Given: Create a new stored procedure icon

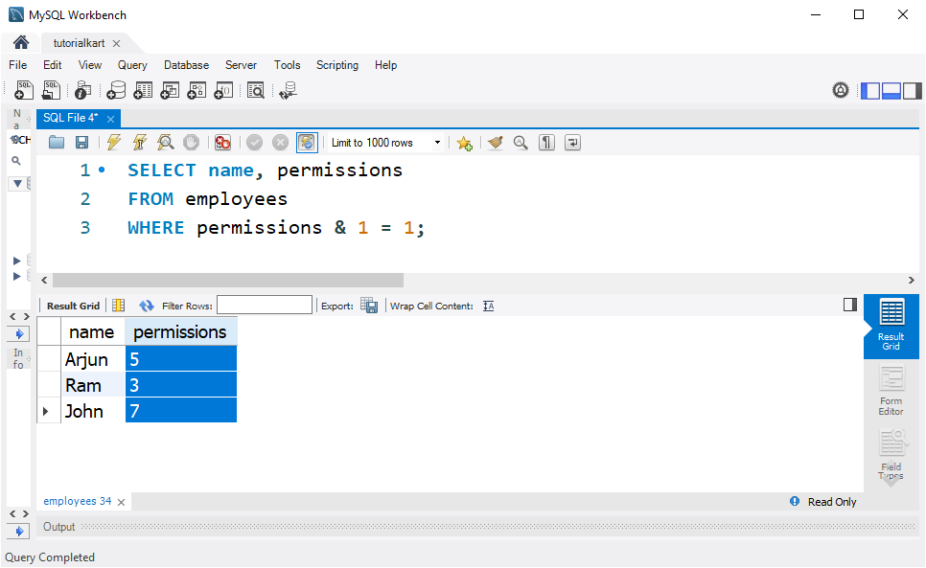Looking at the screenshot, I should pos(197,90).
